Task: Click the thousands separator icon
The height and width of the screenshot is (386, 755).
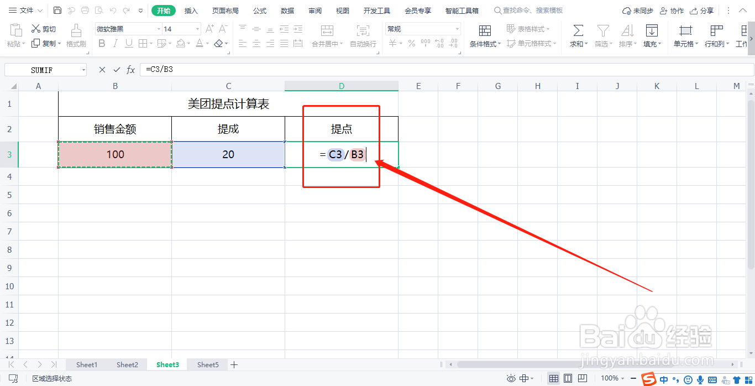Action: click(x=425, y=43)
